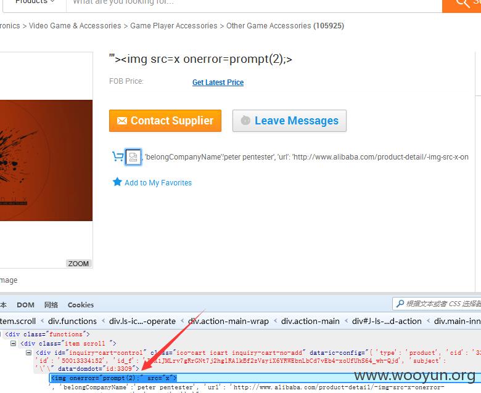Click the search magnifier icon in Firebug search box

click(400, 304)
